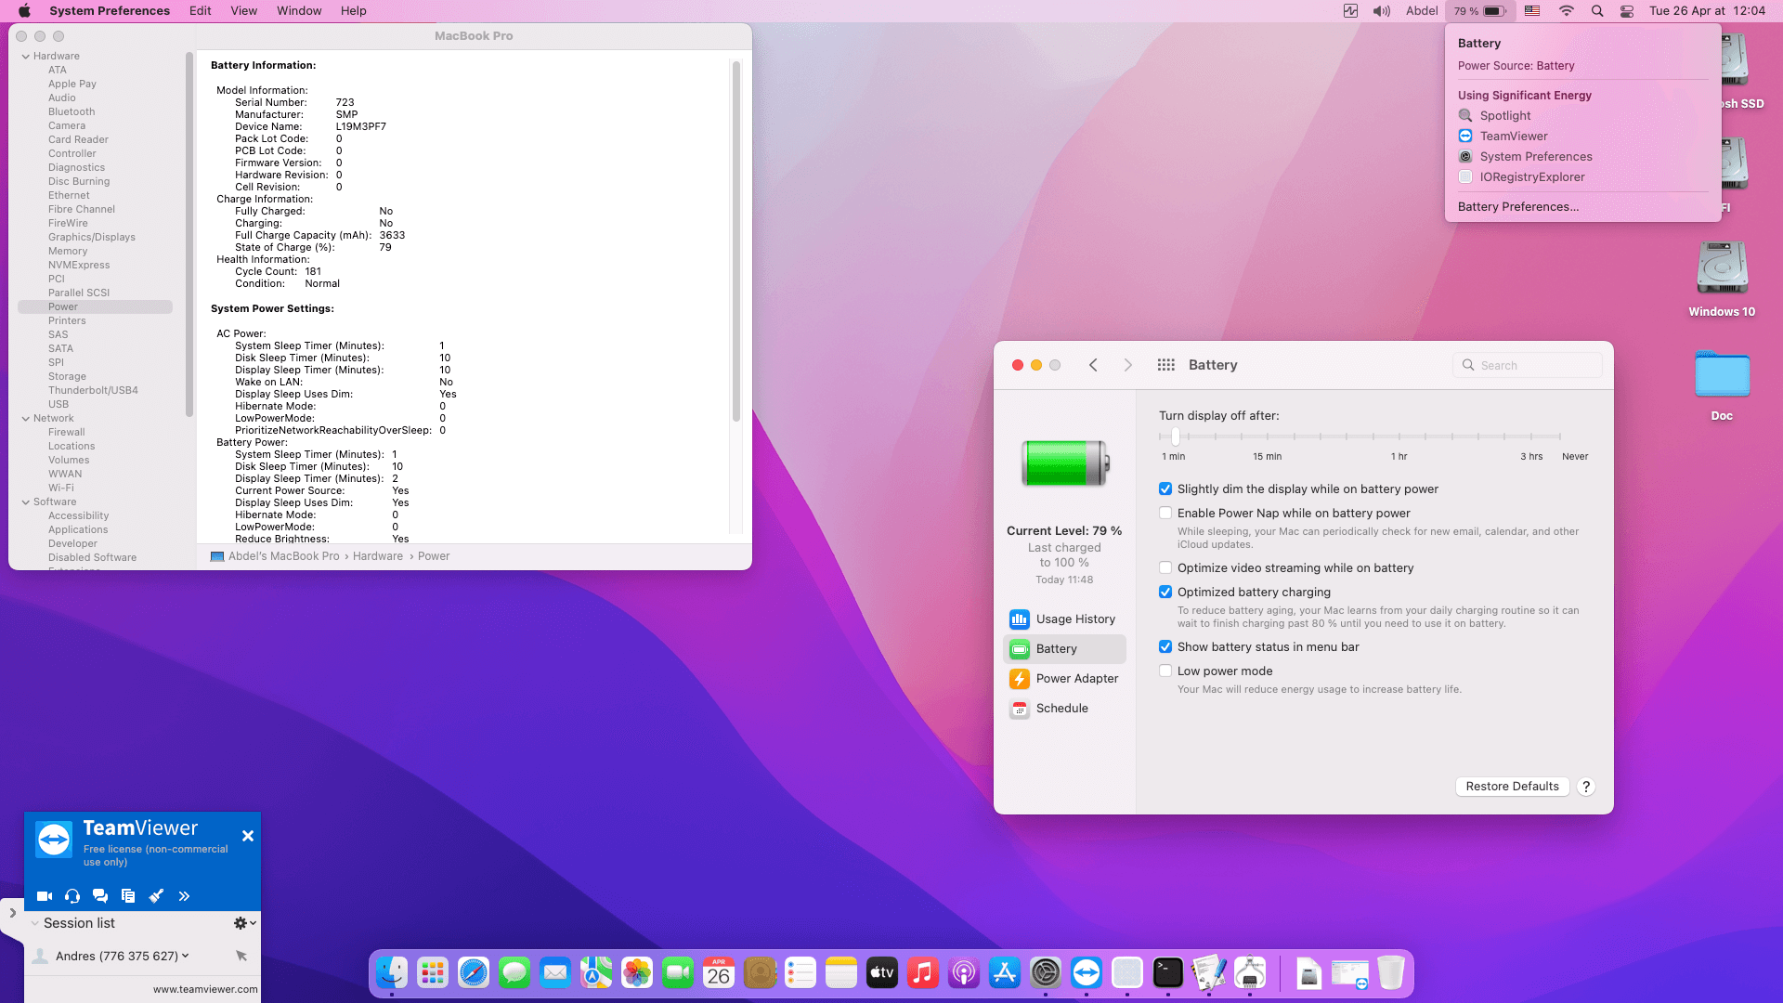This screenshot has height=1003, width=1783.
Task: Expand more TeamViewer tools with double chevron
Action: click(x=184, y=896)
